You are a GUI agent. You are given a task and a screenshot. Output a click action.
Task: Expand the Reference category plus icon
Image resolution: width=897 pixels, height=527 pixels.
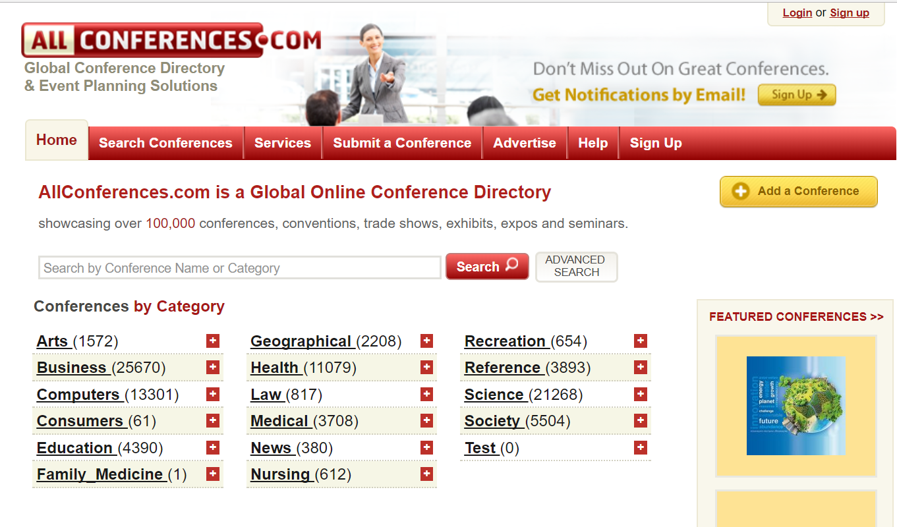point(641,367)
